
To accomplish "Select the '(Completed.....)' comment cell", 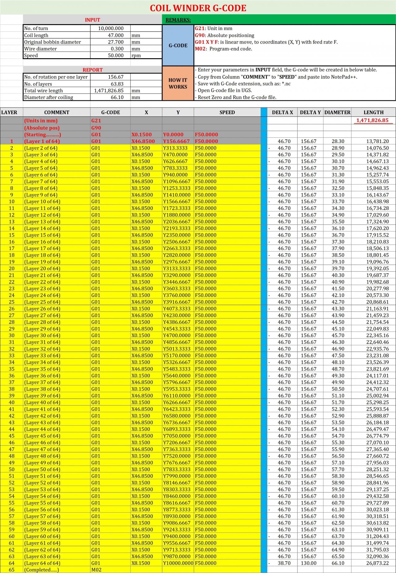I will (57, 570).
